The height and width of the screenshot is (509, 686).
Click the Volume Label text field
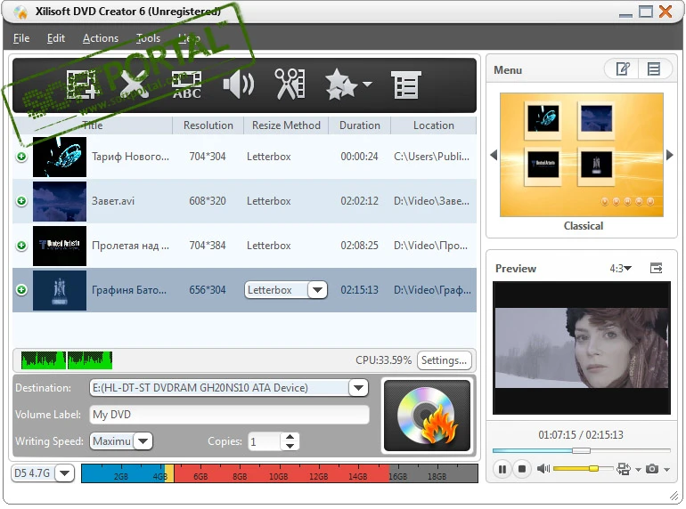coord(229,415)
